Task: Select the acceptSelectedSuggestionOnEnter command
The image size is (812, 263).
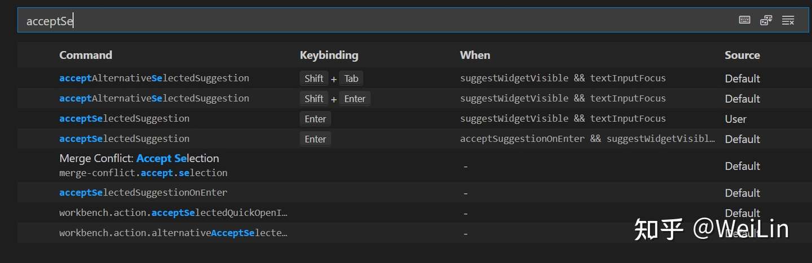Action: 143,193
